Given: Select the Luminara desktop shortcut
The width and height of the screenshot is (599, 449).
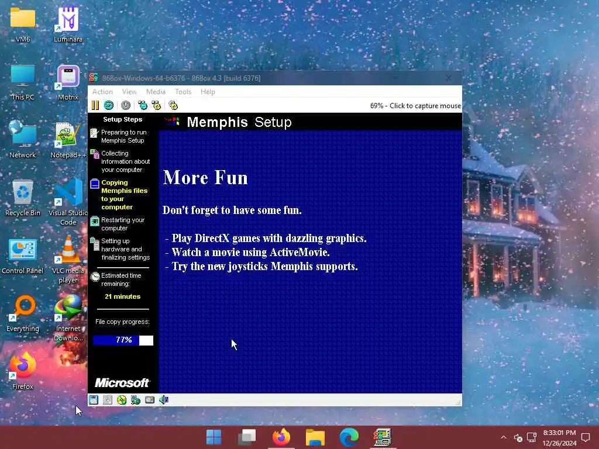Looking at the screenshot, I should coord(68,24).
